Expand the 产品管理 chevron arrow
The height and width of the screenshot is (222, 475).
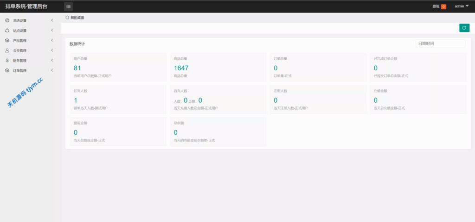click(52, 41)
